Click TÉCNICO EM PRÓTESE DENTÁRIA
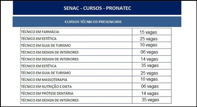 point(47,94)
